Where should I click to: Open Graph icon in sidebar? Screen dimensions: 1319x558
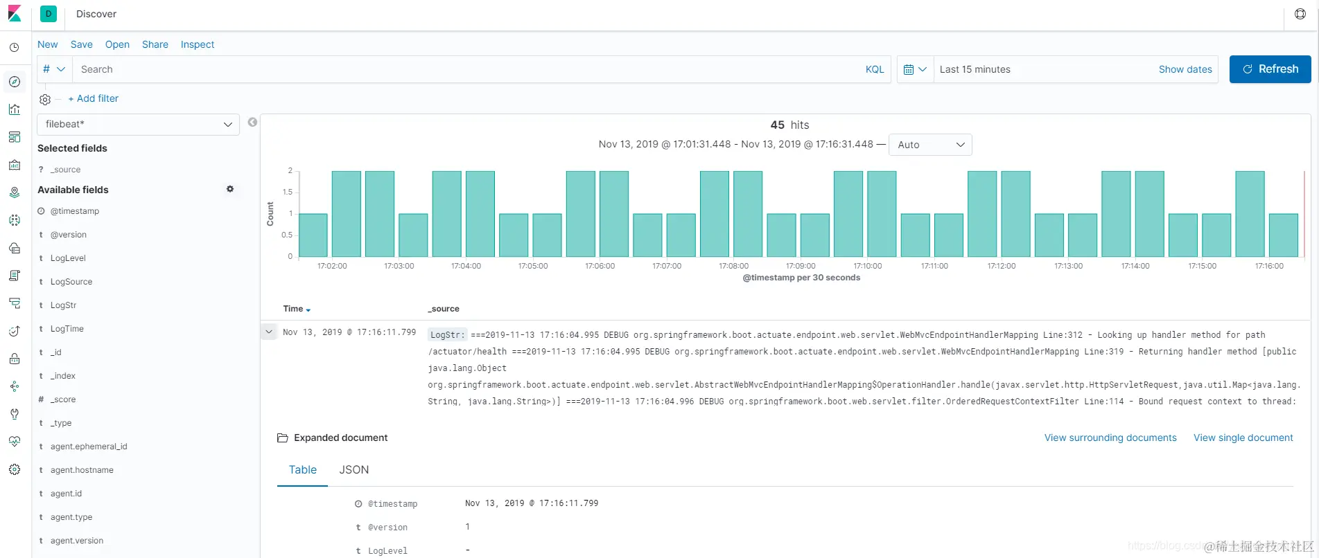15,386
